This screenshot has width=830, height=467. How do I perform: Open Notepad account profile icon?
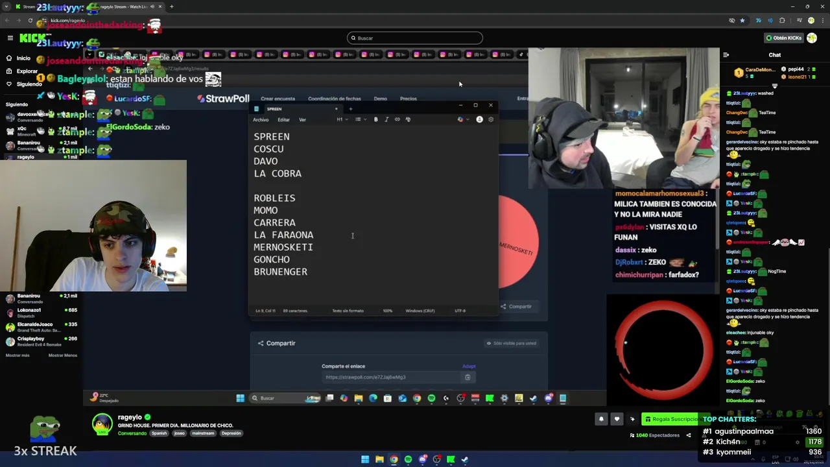pos(479,119)
